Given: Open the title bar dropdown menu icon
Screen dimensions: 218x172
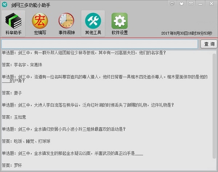Looking at the screenshot, I should coord(191,4).
